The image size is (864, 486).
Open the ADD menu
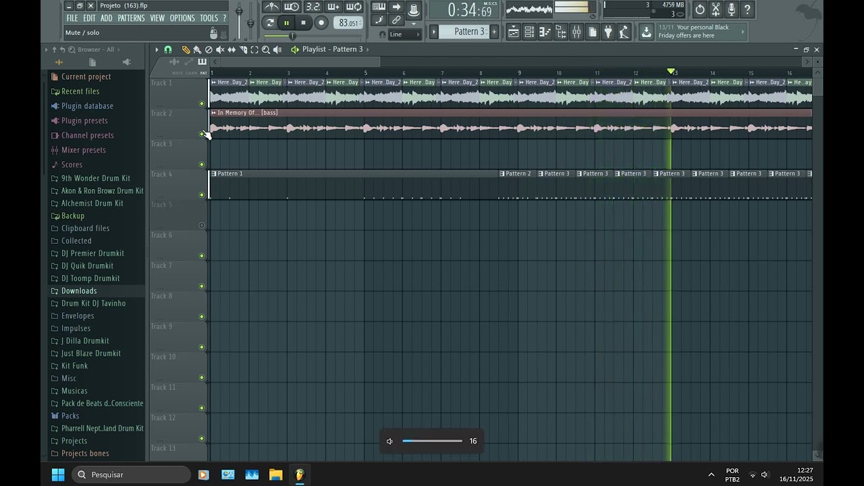point(107,18)
